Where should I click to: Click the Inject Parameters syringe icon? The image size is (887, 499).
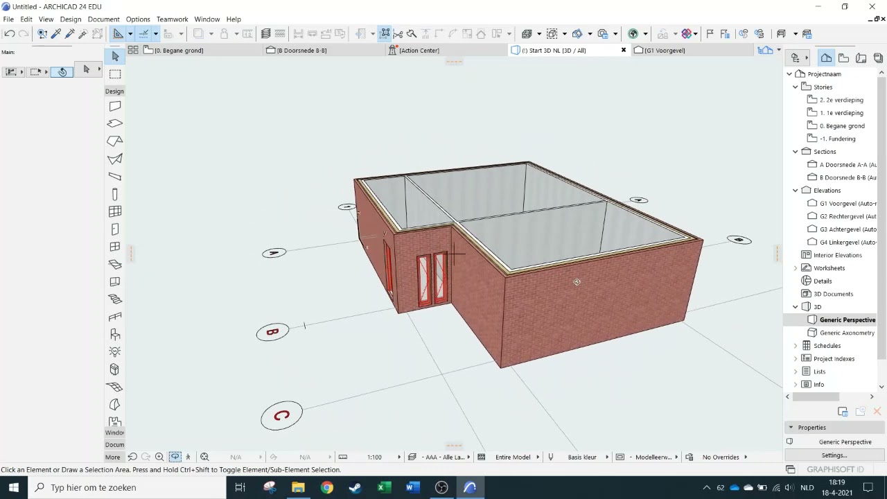pyautogui.click(x=69, y=33)
